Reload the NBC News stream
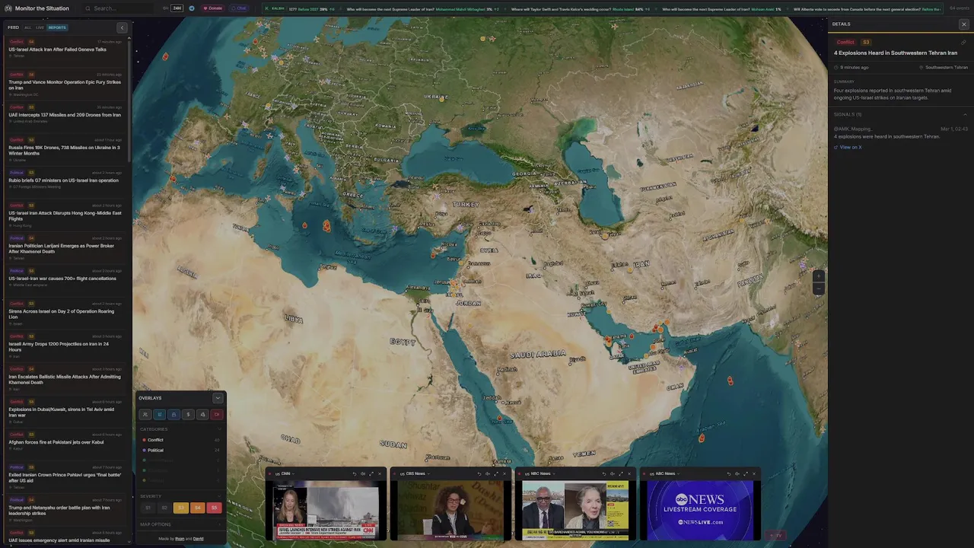This screenshot has height=548, width=974. pos(604,473)
